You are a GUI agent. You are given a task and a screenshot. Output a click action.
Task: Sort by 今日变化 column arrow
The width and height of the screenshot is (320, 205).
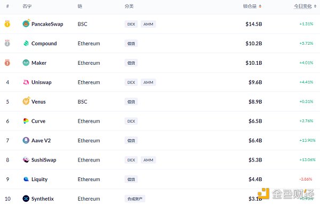[315, 6]
